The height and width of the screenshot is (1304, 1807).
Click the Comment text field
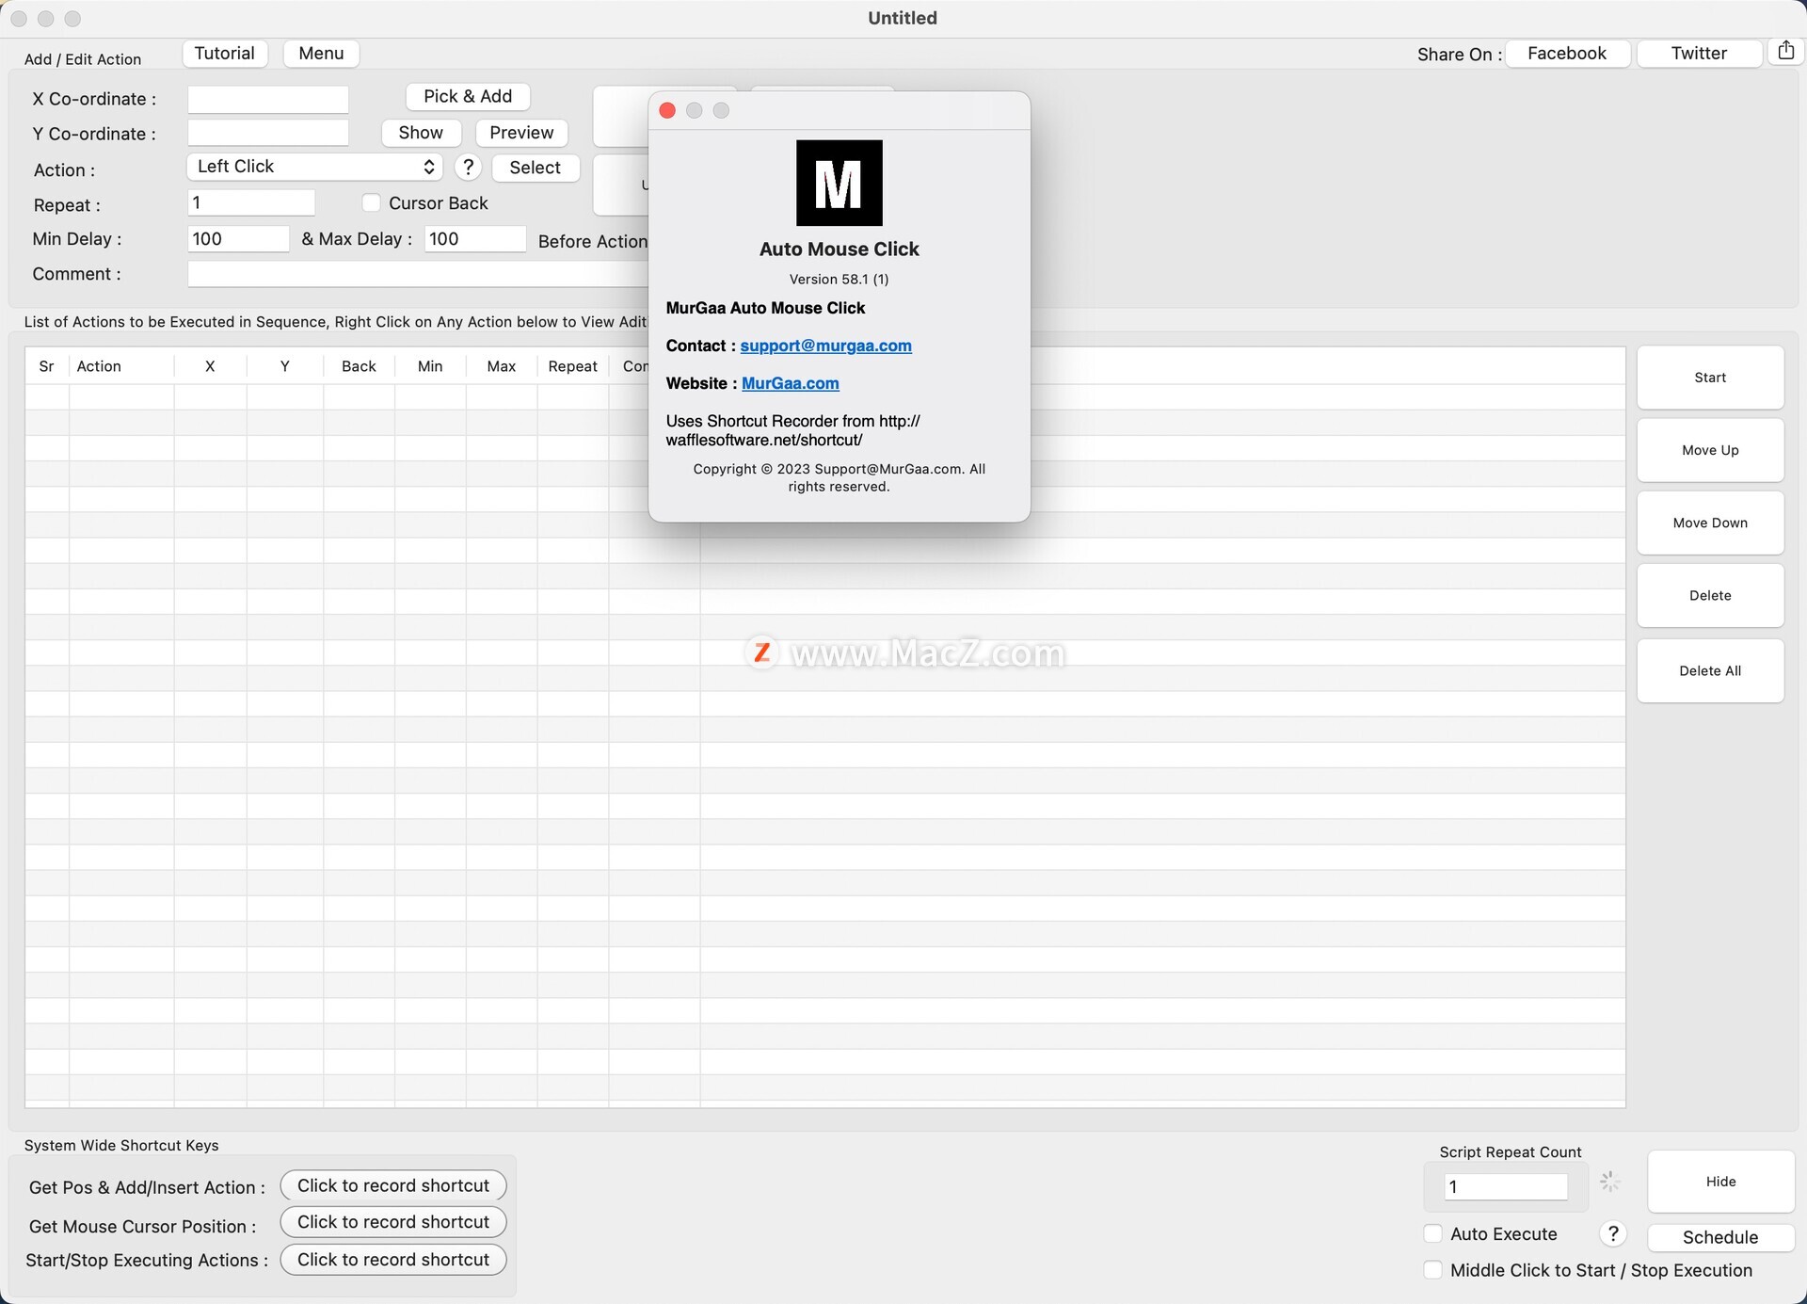[418, 274]
